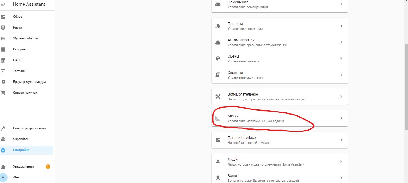
Task: Select История in the sidebar
Action: click(x=19, y=49)
